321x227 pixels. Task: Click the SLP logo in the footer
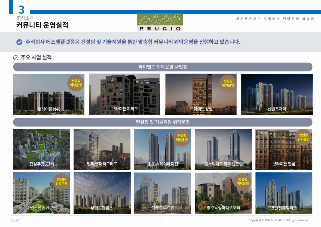(15, 220)
